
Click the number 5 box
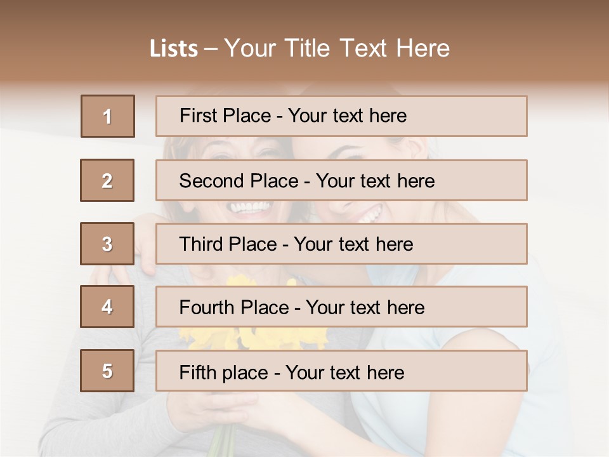[x=107, y=371]
